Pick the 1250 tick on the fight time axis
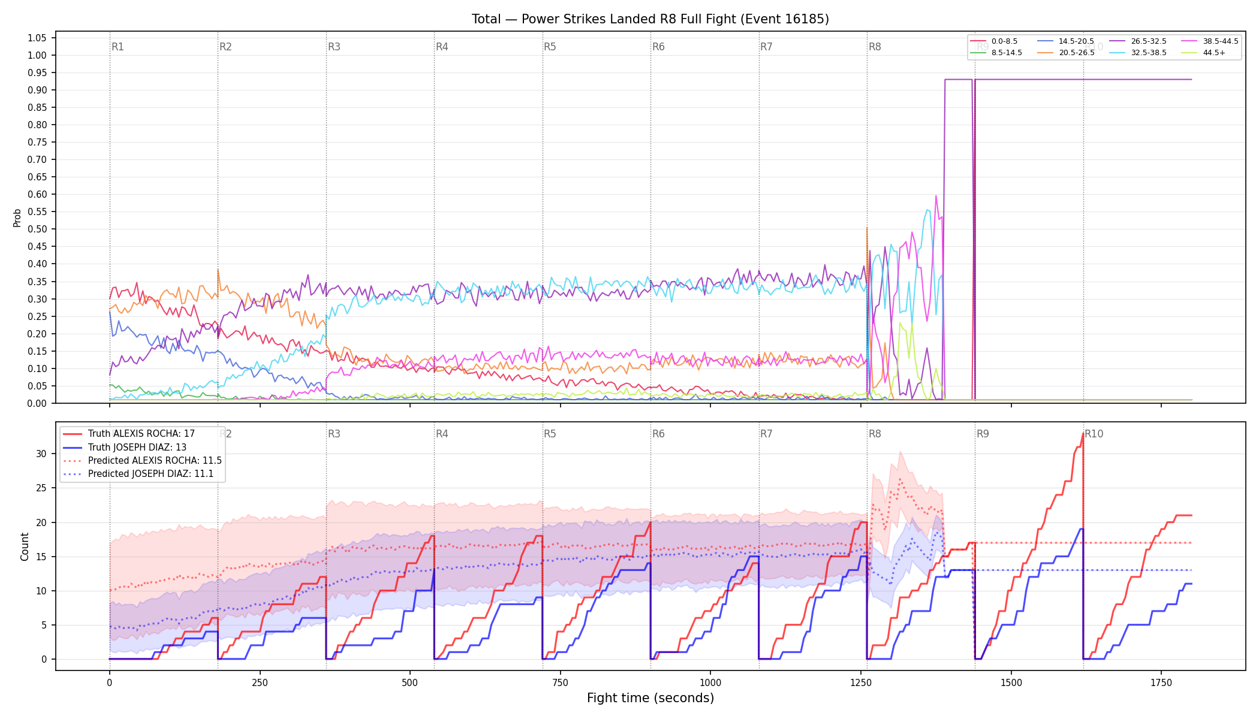Viewport: 1259px width, 719px height. point(861,682)
